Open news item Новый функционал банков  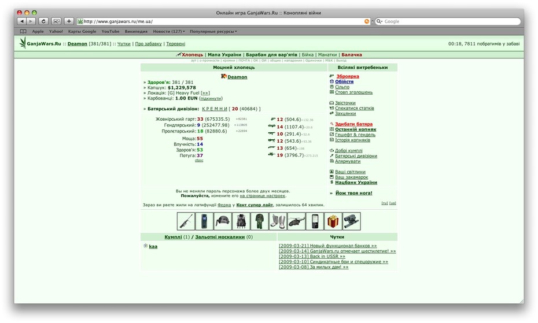click(327, 246)
